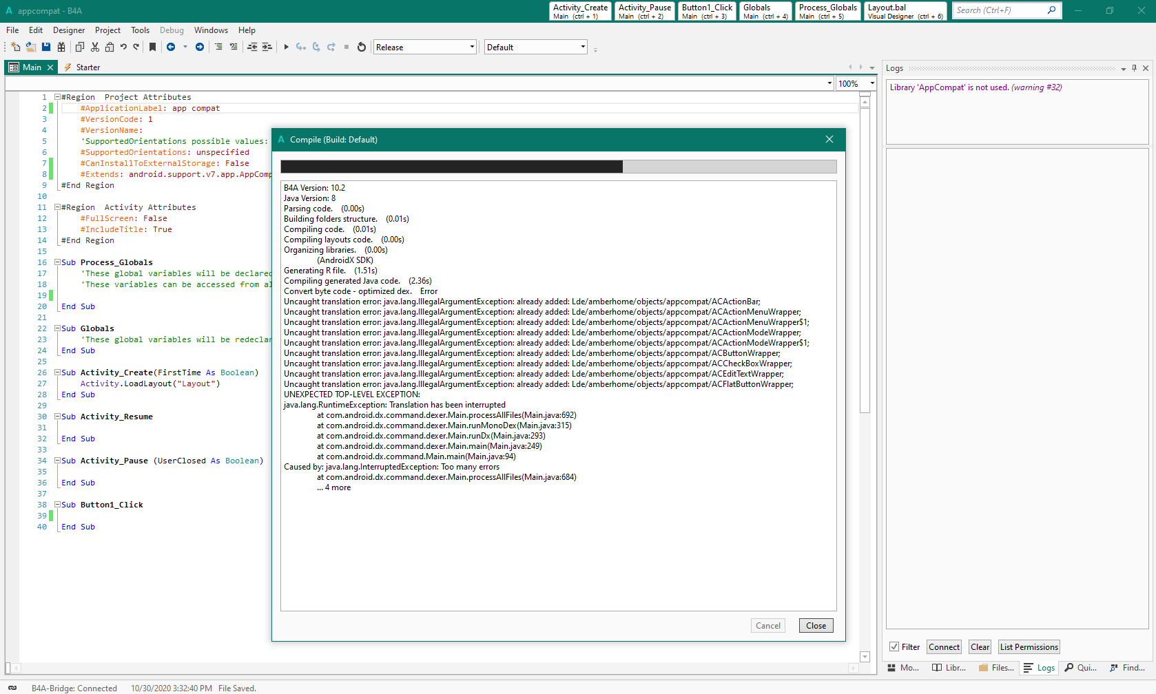Click the Restart circular arrow icon

[x=361, y=47]
